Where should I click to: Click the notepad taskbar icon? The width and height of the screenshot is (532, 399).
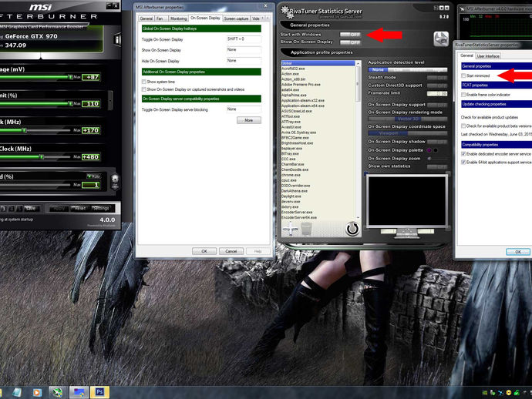[x=17, y=392]
